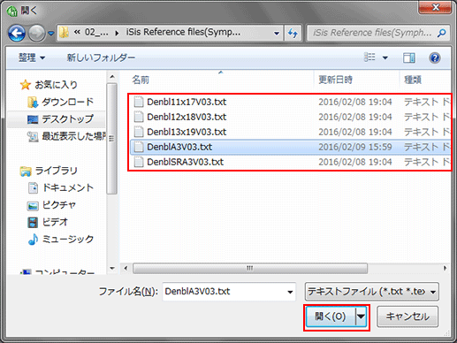This screenshot has height=343, width=457.
Task: Click the ミュージック note icon
Action: [33, 239]
